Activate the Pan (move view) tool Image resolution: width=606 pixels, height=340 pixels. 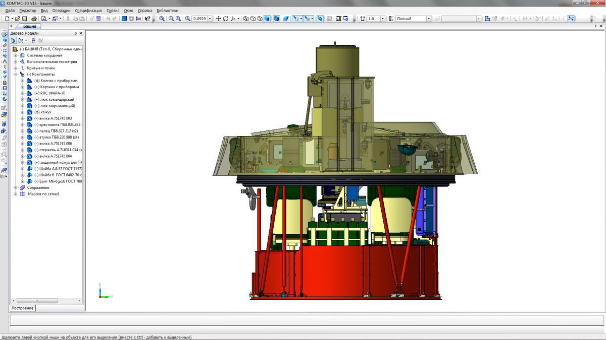219,19
